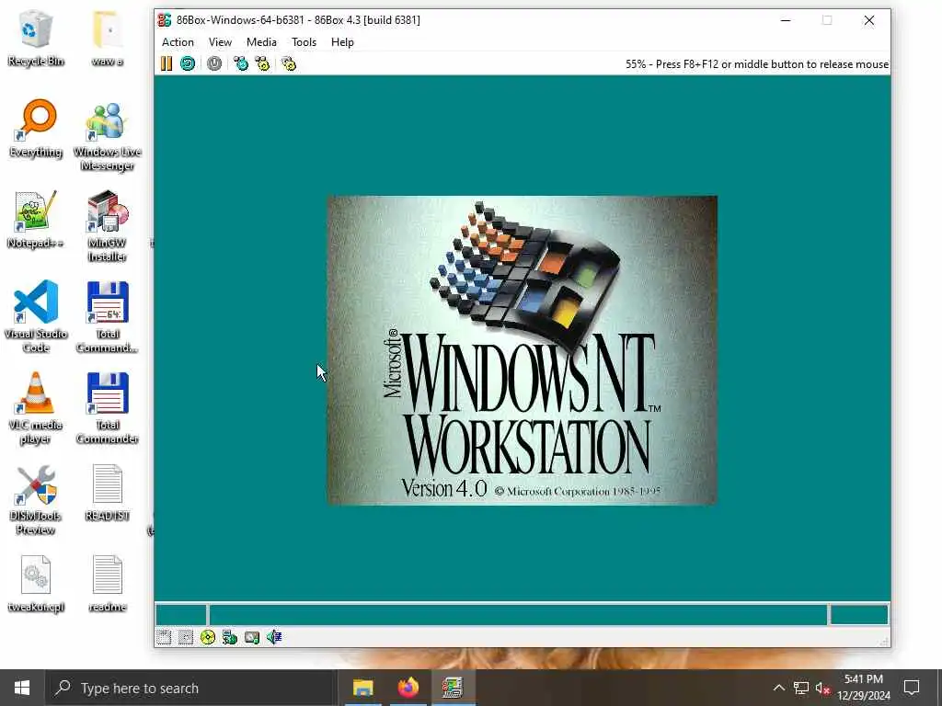Open the View menu
The width and height of the screenshot is (942, 706).
[220, 42]
